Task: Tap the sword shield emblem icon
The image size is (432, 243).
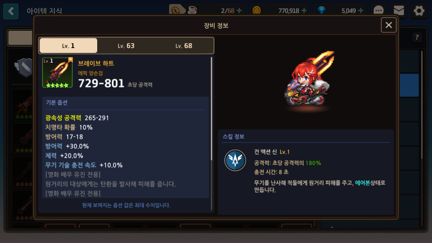Action: click(x=25, y=67)
